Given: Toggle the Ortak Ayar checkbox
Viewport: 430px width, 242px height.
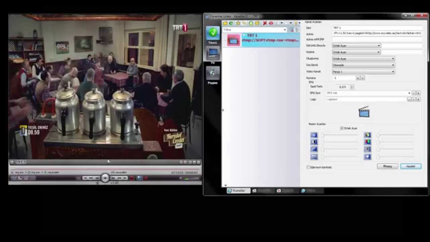Looking at the screenshot, I should pos(342,128).
